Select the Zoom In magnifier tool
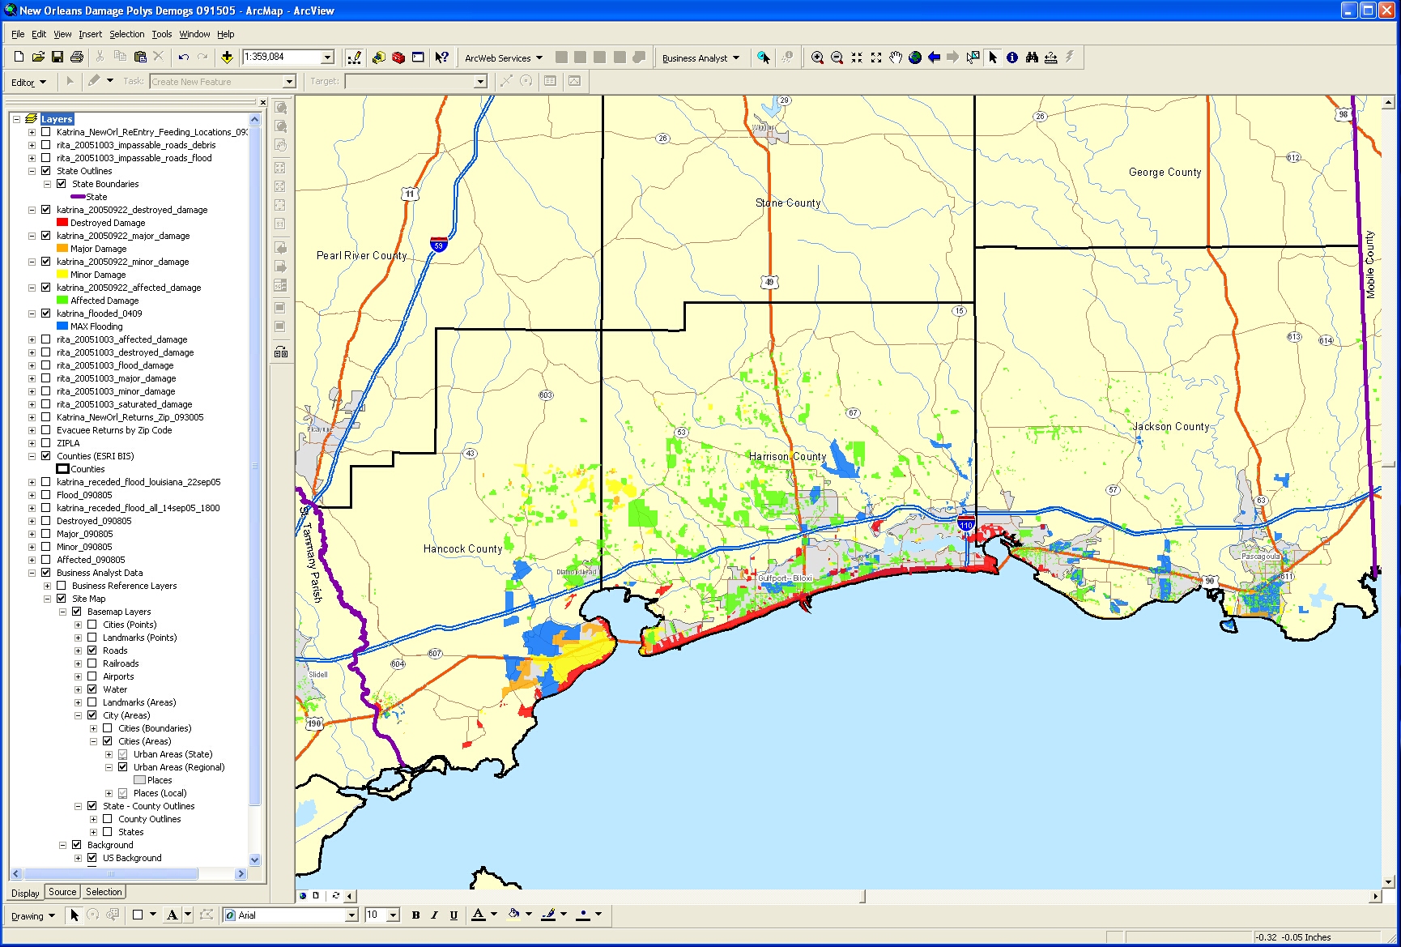Screen dimensions: 1401x947 pyautogui.click(x=817, y=58)
